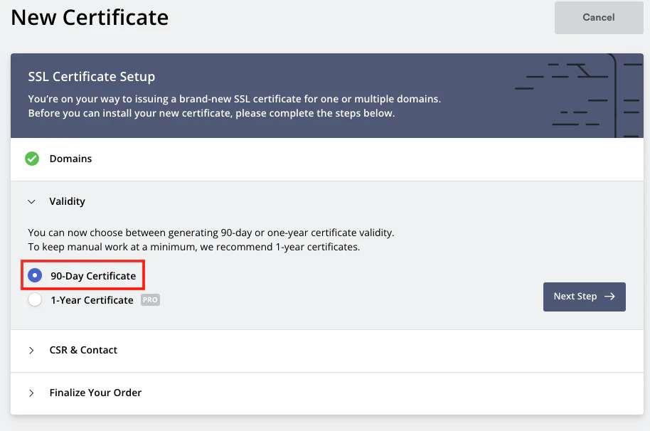Expand the Finalize Your Order chevron
The width and height of the screenshot is (650, 431).
31,393
